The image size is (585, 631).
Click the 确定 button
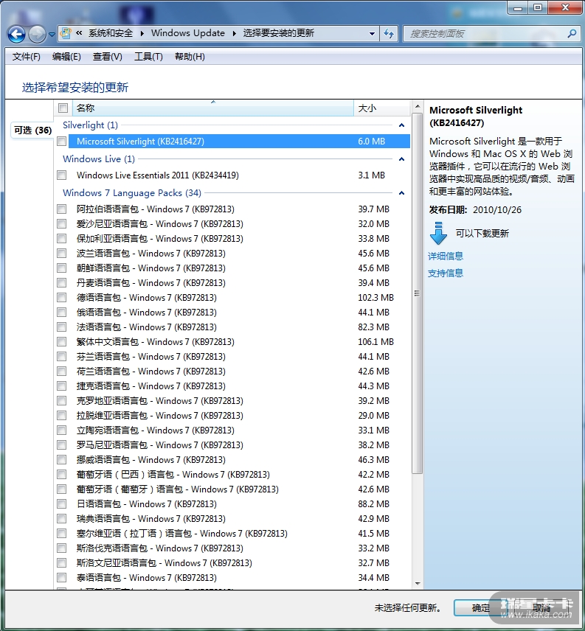click(481, 607)
